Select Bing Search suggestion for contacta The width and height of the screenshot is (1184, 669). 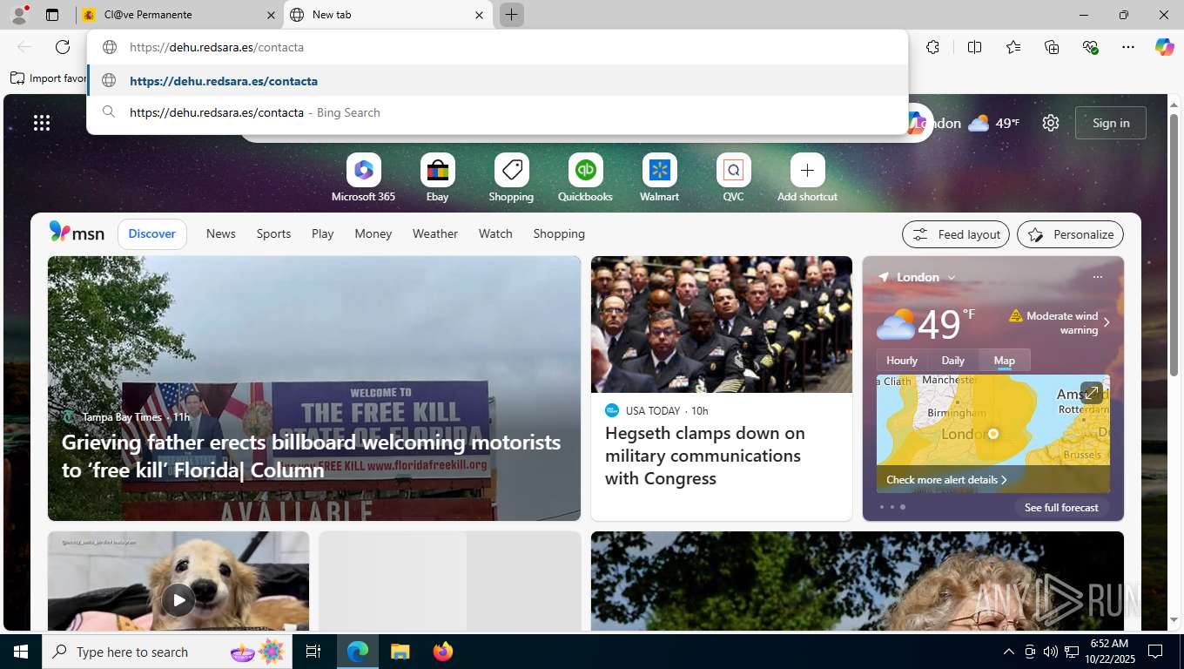pyautogui.click(x=498, y=112)
